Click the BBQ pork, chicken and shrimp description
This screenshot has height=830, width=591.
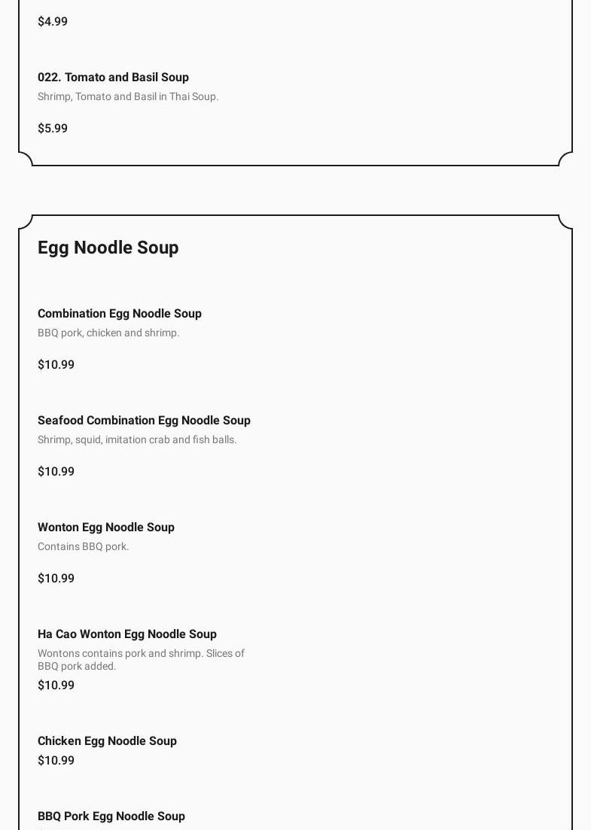pyautogui.click(x=108, y=333)
